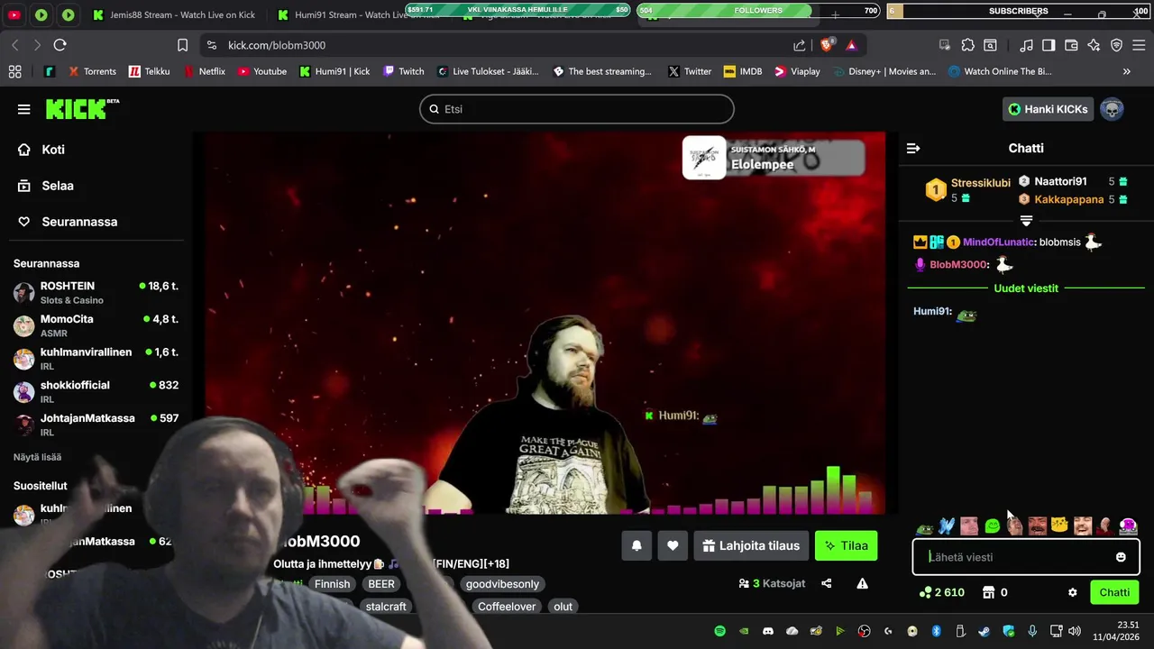
Task: Open chat settings gear
Action: tap(1072, 592)
